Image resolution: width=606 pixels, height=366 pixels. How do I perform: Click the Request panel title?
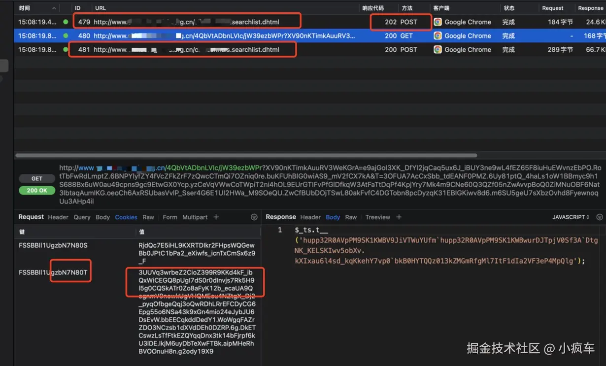tap(31, 217)
